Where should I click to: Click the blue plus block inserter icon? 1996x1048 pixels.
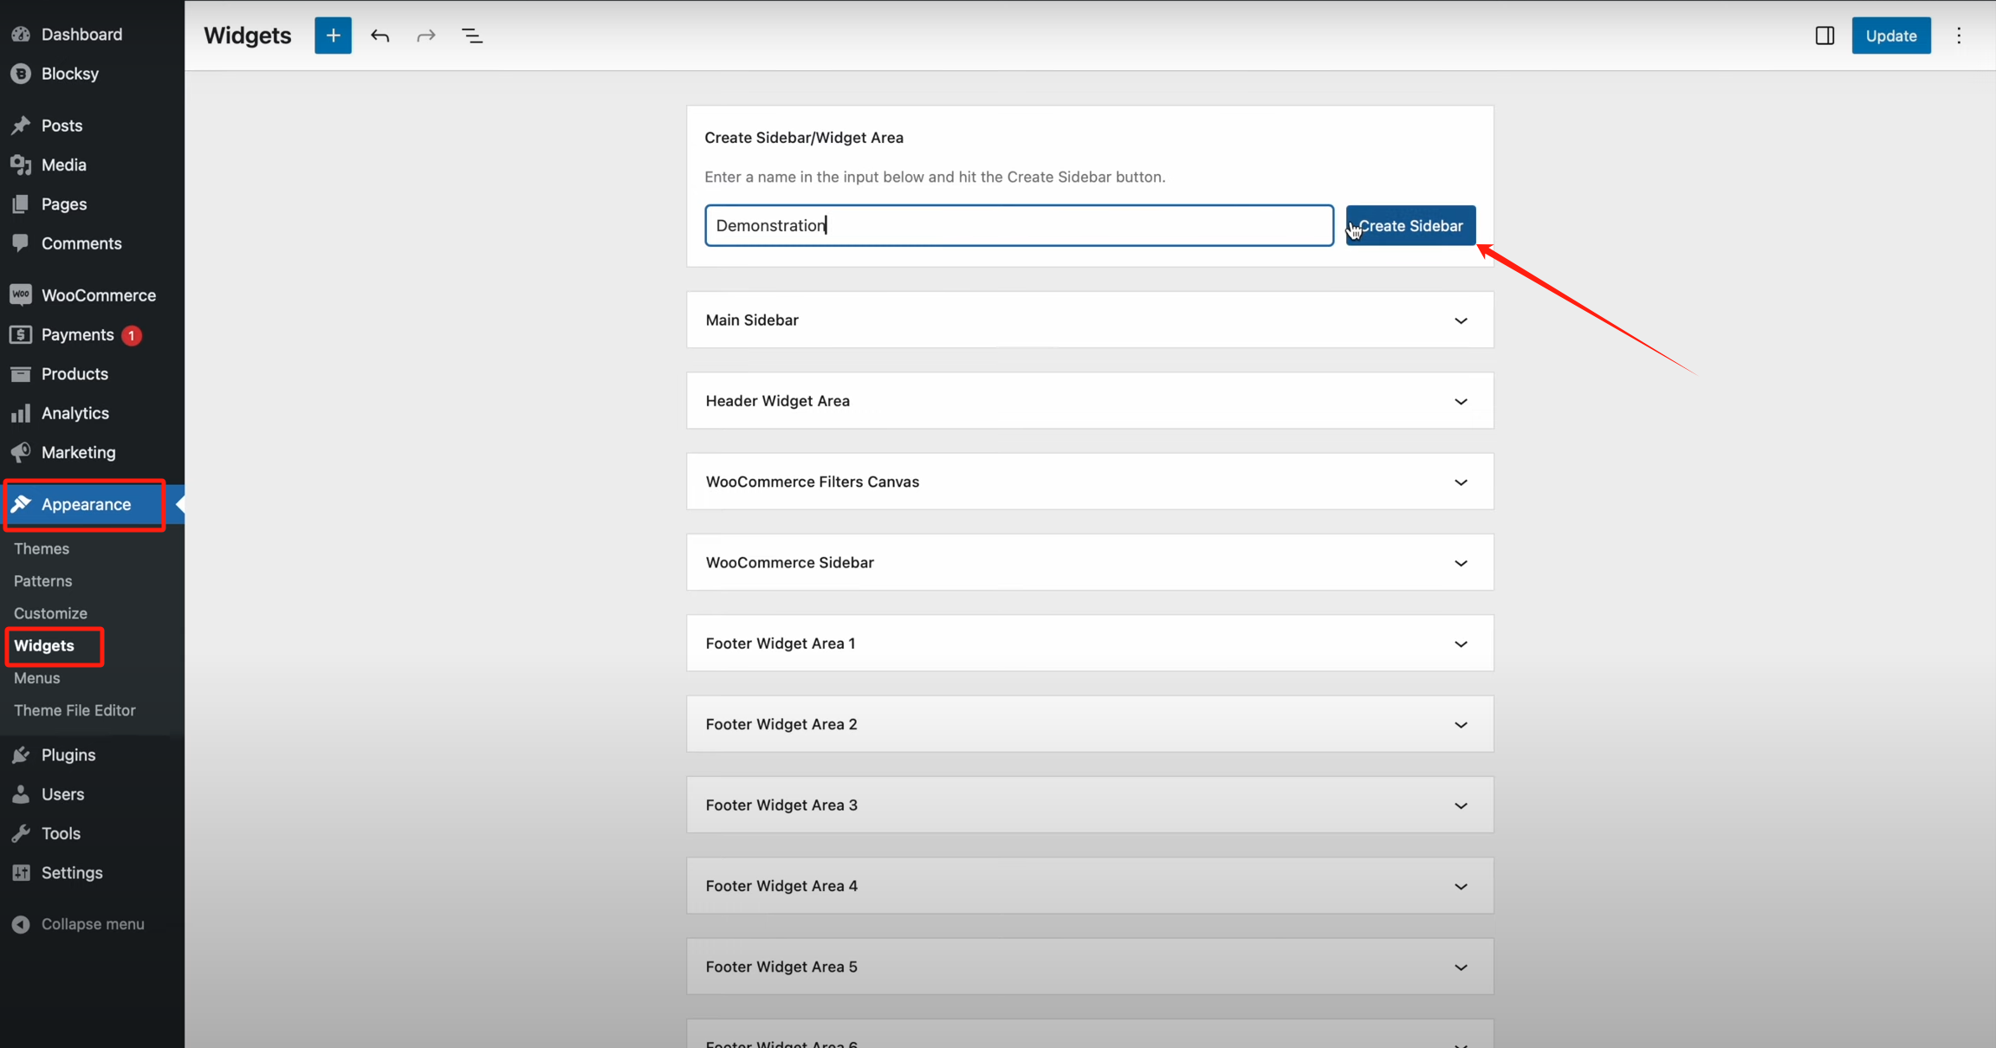(x=333, y=36)
